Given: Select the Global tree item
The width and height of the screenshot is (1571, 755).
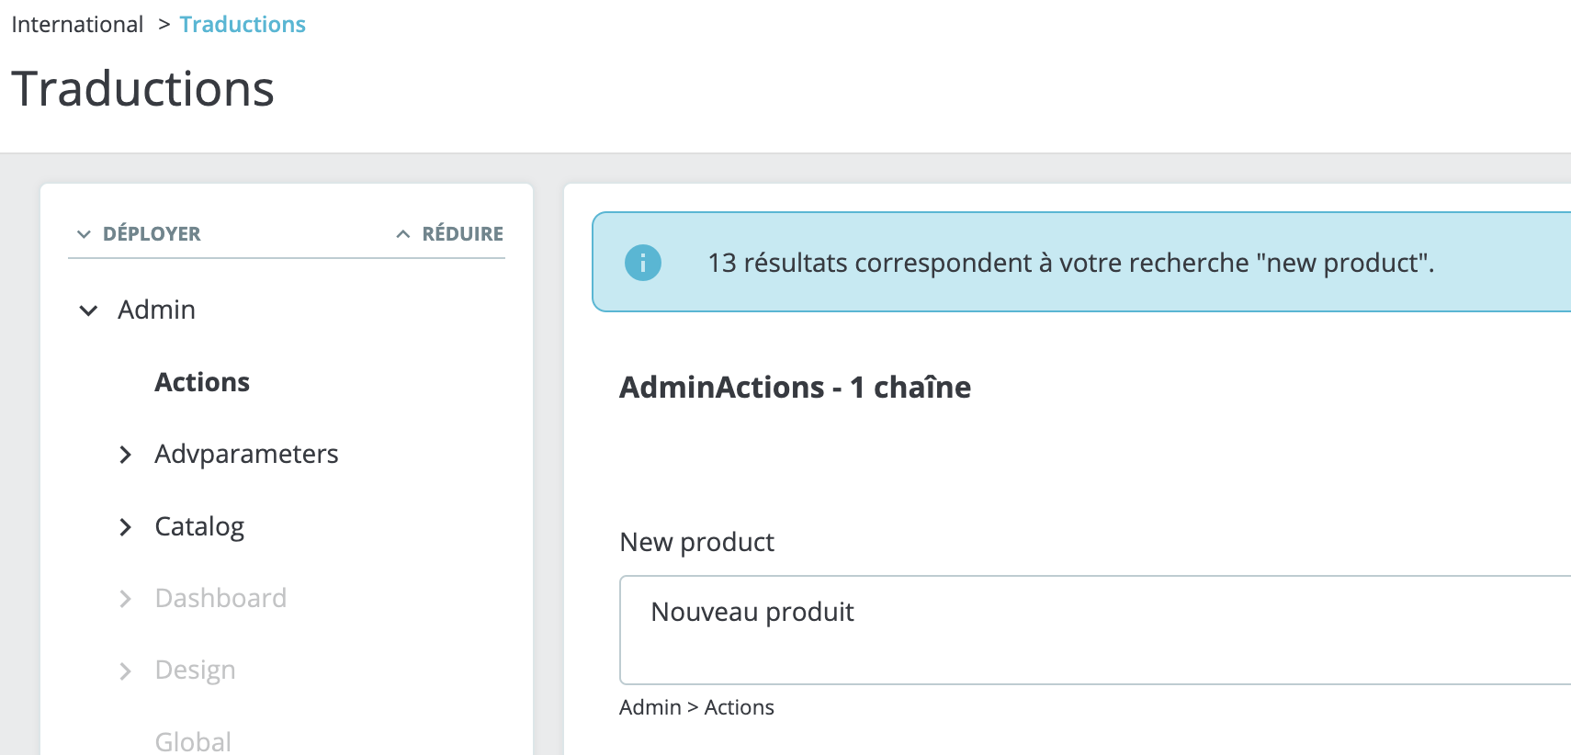Looking at the screenshot, I should (x=192, y=740).
